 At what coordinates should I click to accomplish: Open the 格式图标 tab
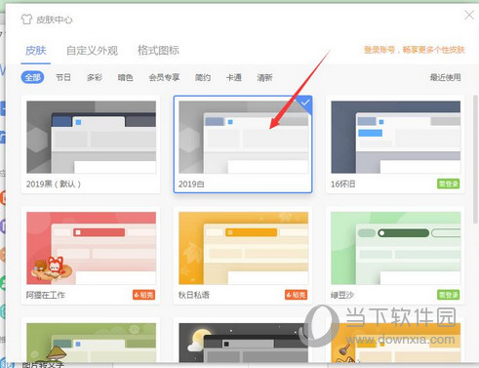tap(158, 51)
